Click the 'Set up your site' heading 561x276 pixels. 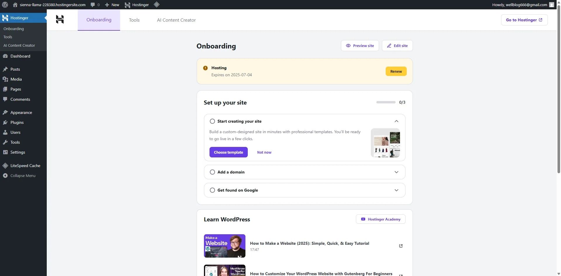[x=225, y=103]
